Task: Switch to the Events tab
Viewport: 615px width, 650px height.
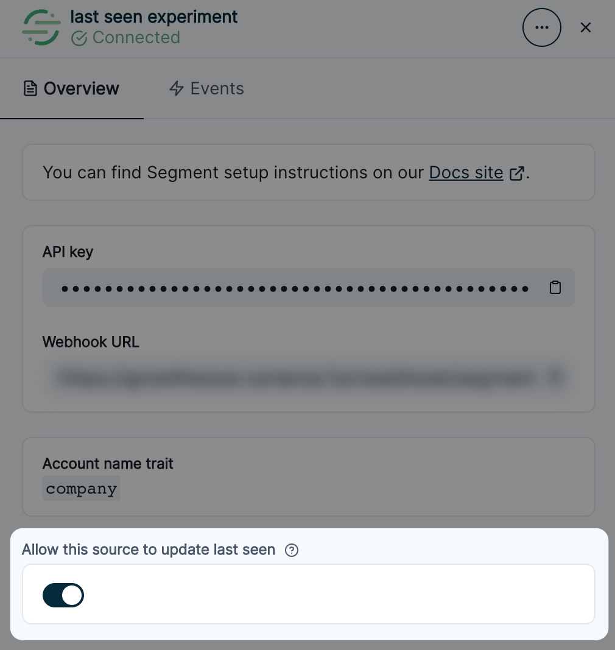Action: click(206, 89)
